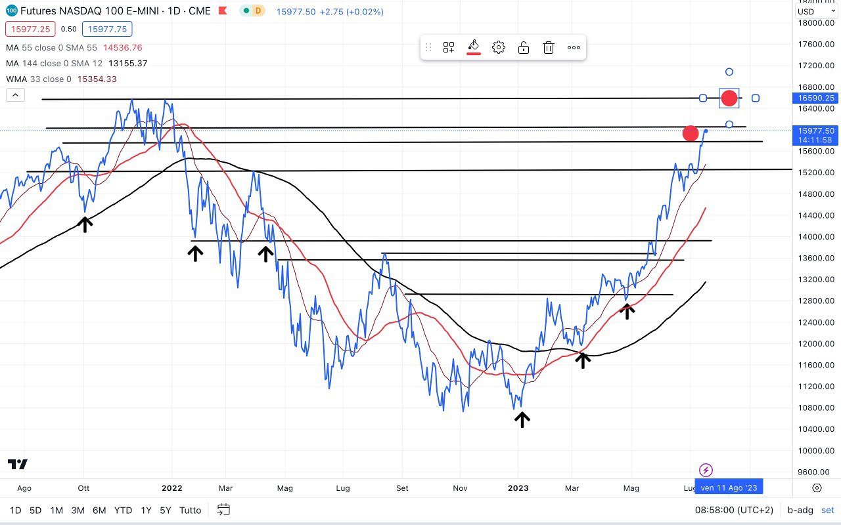This screenshot has width=841, height=525.
Task: Select the 5Y time range
Action: (x=166, y=510)
